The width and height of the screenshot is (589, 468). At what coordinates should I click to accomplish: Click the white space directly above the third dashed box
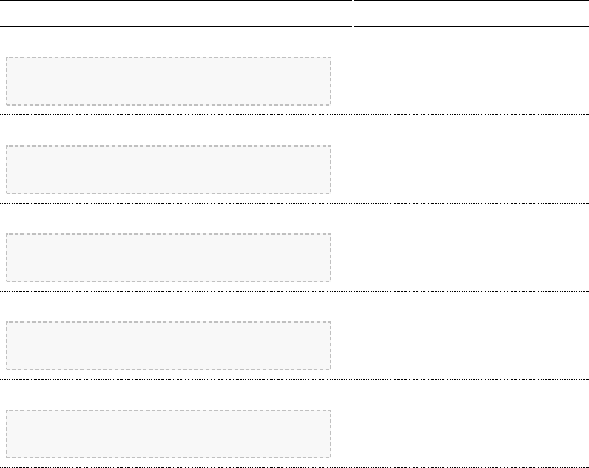point(169,219)
